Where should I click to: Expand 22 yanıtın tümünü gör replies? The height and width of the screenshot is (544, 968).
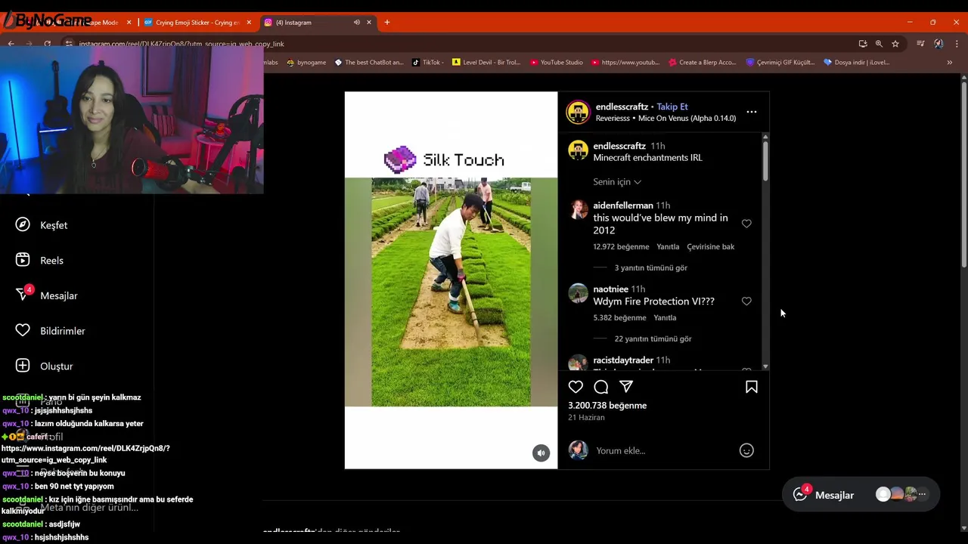click(653, 338)
